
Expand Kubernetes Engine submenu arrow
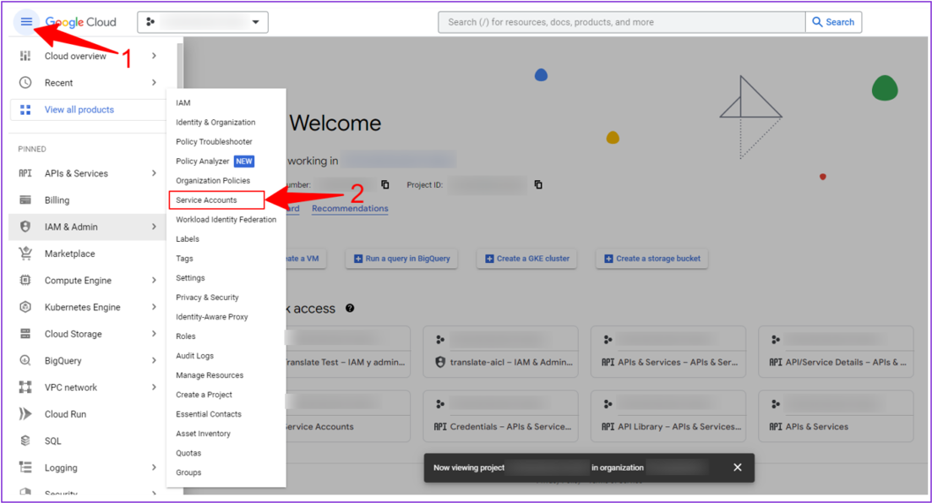pos(154,307)
